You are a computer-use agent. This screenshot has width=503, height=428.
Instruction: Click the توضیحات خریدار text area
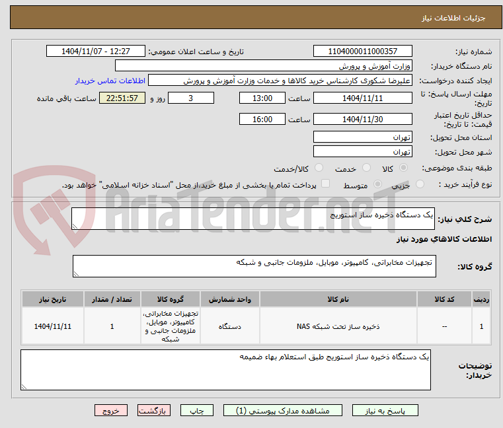point(225,370)
